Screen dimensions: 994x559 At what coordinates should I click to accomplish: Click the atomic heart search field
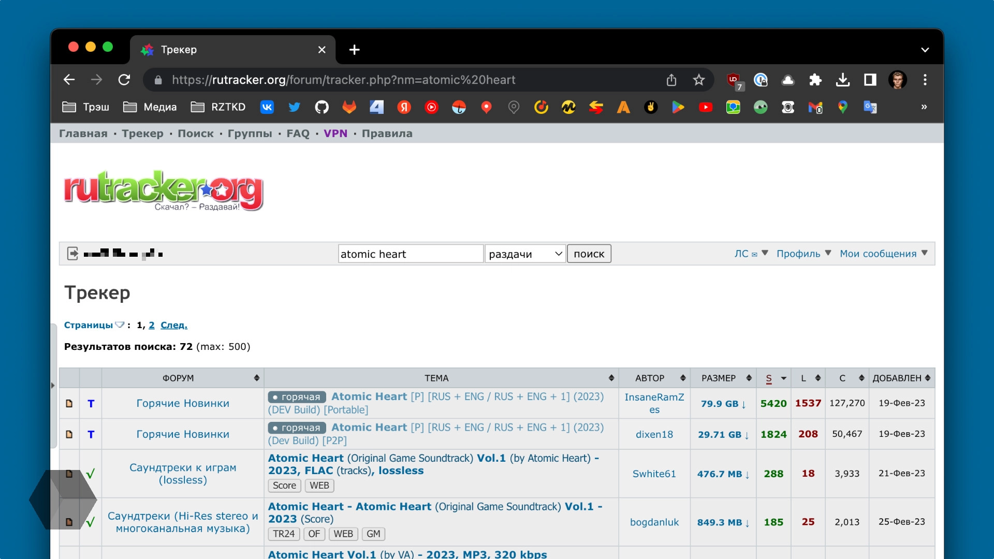point(410,254)
